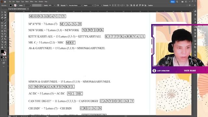The height and width of the screenshot is (117, 208).
Task: Open the File menu
Action: click(x=10, y=2)
